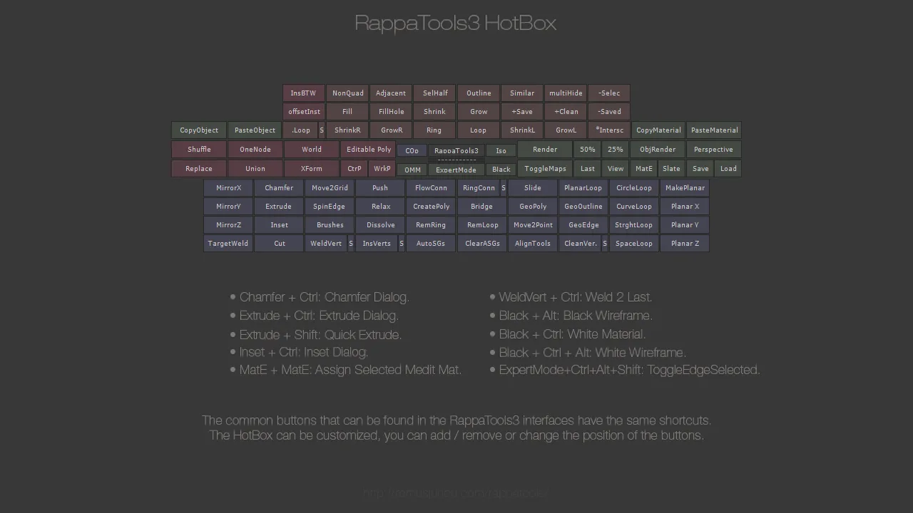Launch the Brushes tool
913x513 pixels.
coord(329,224)
